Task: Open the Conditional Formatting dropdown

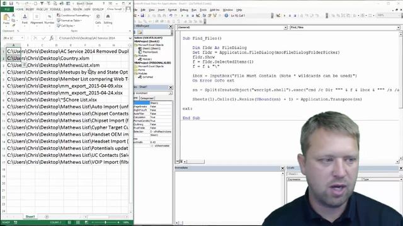Action: click(x=74, y=15)
